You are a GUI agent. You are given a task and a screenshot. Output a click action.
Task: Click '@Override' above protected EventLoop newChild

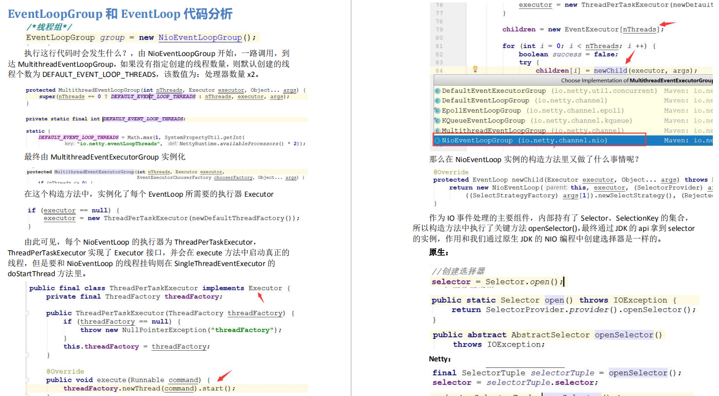[x=451, y=172]
